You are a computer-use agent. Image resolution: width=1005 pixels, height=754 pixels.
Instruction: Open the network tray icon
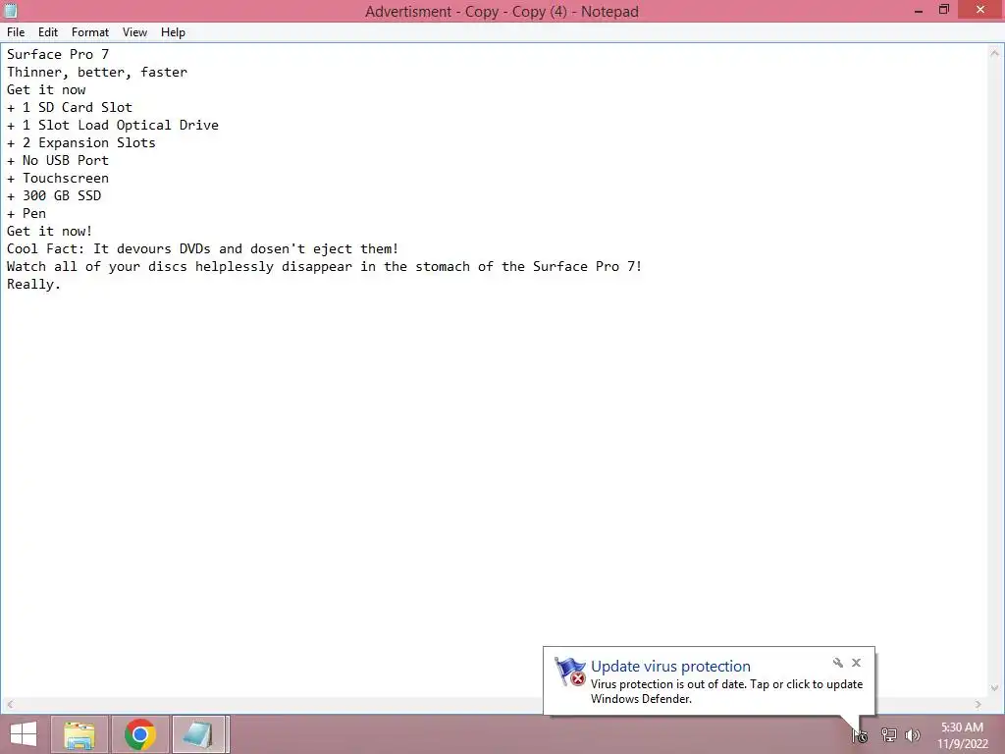[888, 735]
